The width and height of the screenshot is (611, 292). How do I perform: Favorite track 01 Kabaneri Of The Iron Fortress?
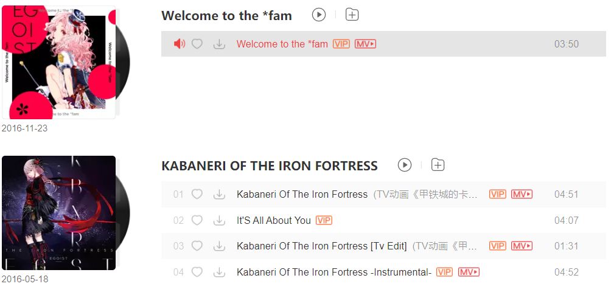(197, 194)
